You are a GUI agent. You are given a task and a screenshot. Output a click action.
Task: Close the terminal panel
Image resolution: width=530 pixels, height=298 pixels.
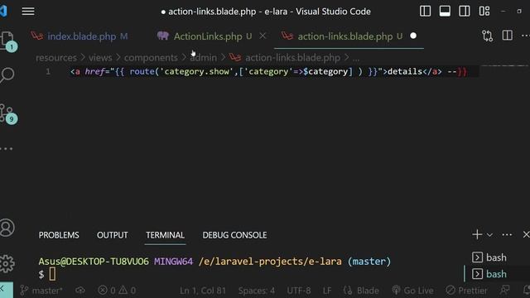coord(526,234)
